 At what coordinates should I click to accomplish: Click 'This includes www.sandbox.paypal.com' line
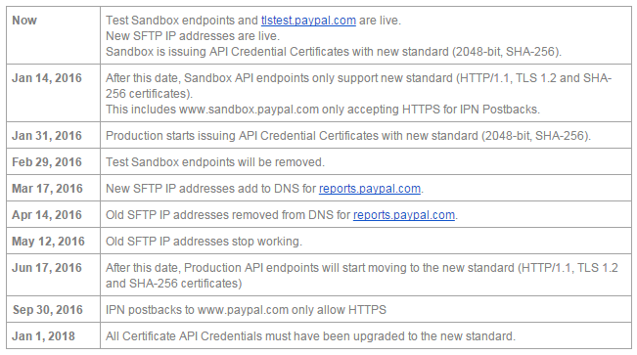click(x=323, y=110)
